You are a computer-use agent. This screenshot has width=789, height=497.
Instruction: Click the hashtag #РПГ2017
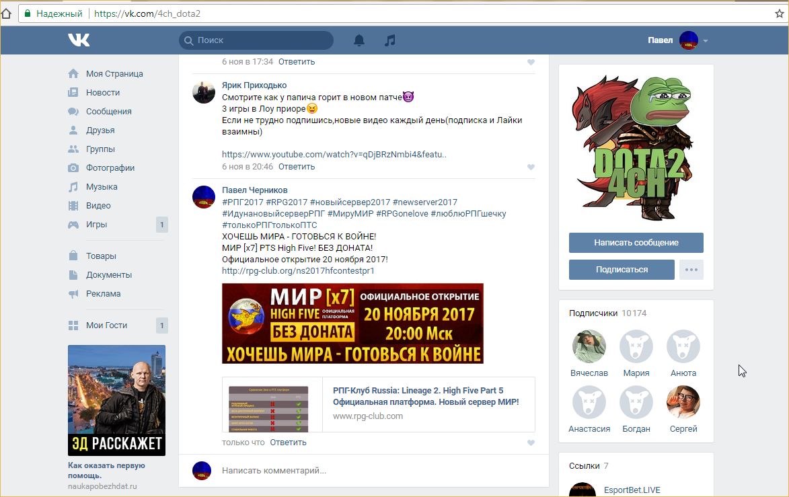[243, 202]
